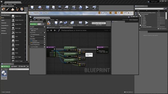Open Perspective view dropdown
The image size is (168, 94).
click(35, 13)
